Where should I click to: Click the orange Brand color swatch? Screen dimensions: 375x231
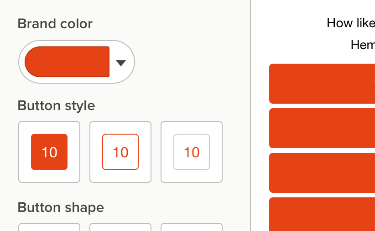pyautogui.click(x=67, y=62)
